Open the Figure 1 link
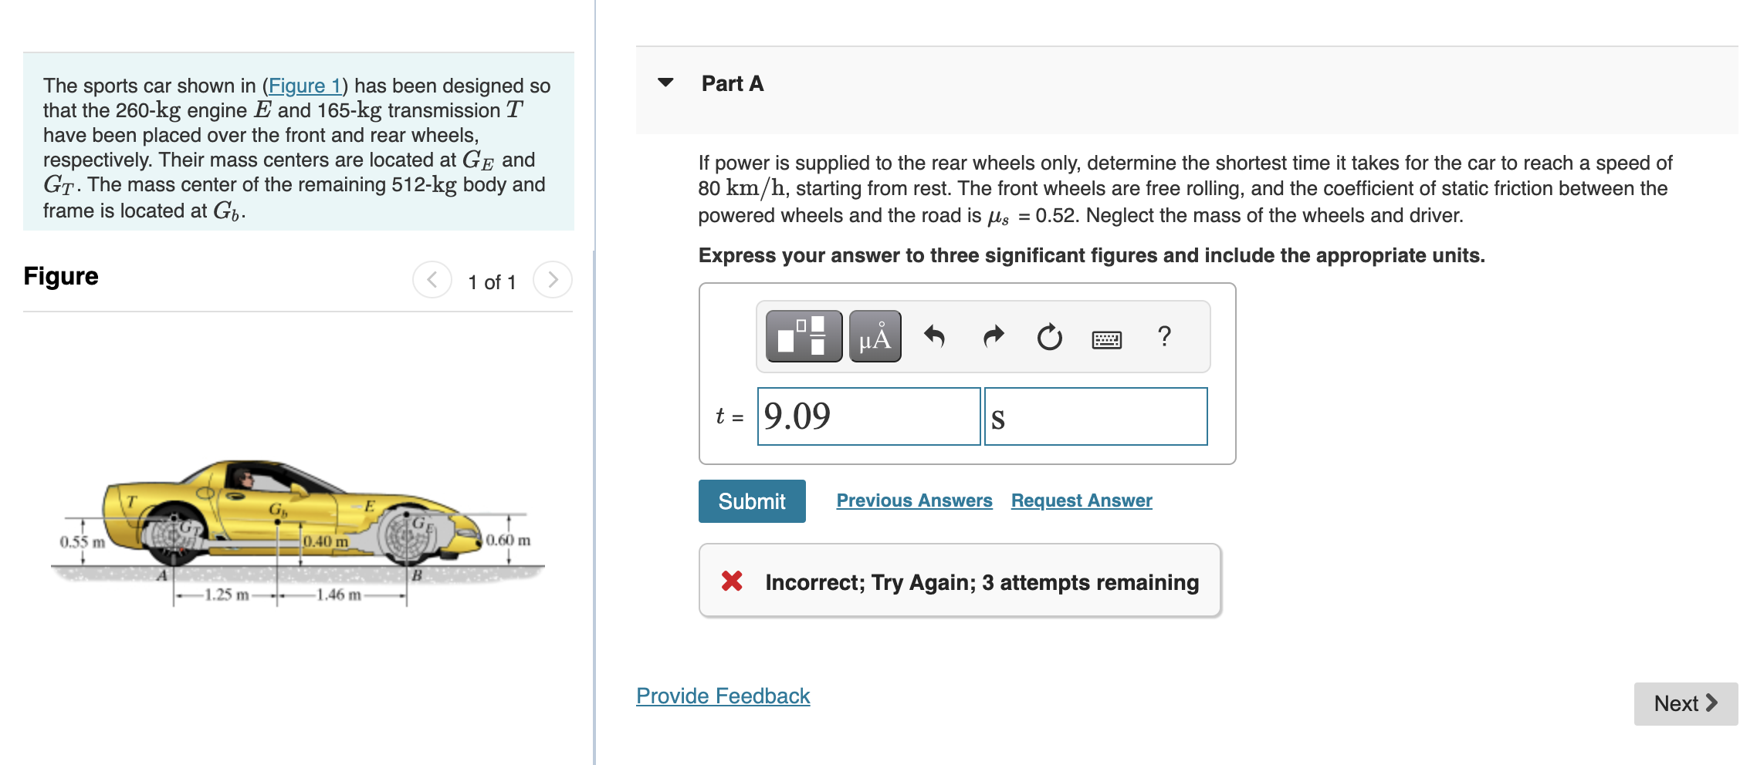This screenshot has width=1740, height=765. 306,86
